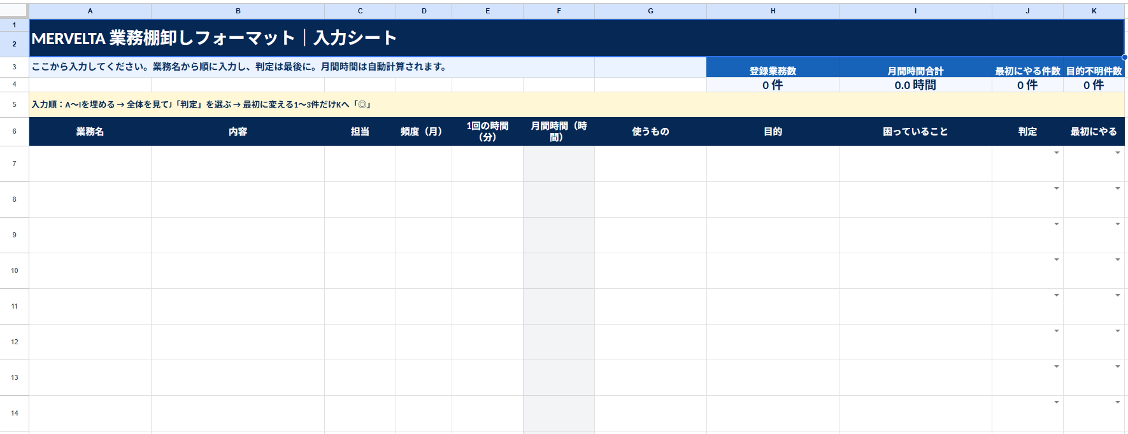Viewport: 1128px width, 434px height.
Task: Click the 業務名 table header
Action: pyautogui.click(x=90, y=132)
